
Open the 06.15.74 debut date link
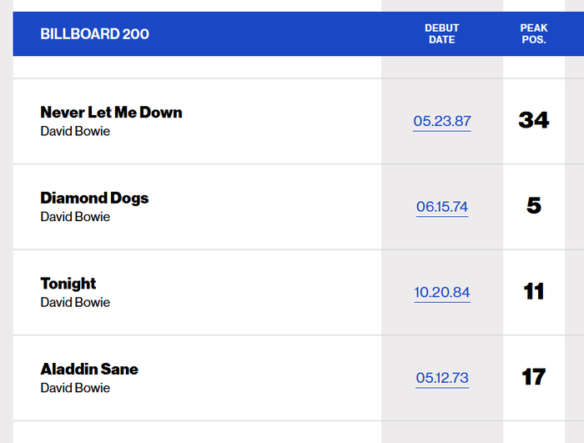click(x=442, y=207)
